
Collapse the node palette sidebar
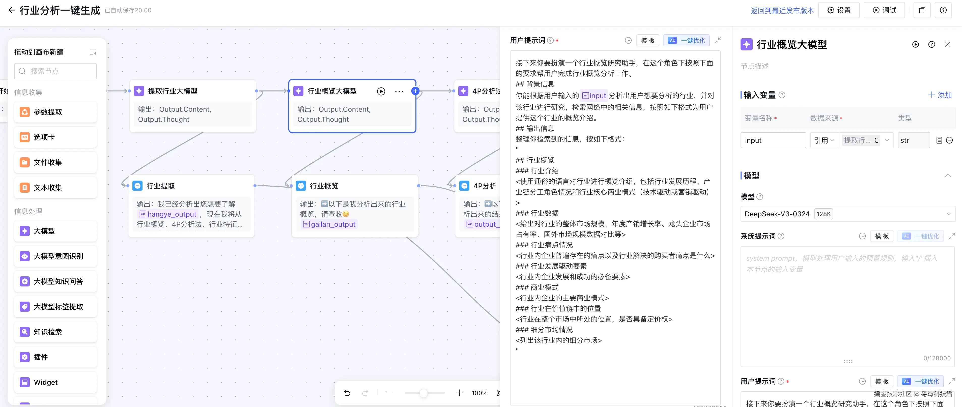tap(93, 52)
